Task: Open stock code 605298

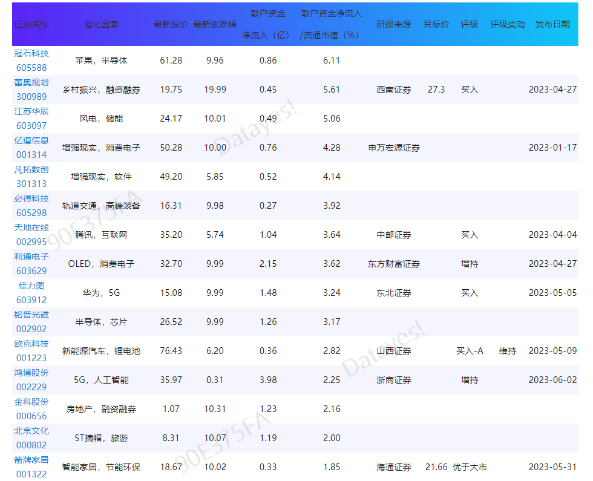Action: (x=31, y=213)
